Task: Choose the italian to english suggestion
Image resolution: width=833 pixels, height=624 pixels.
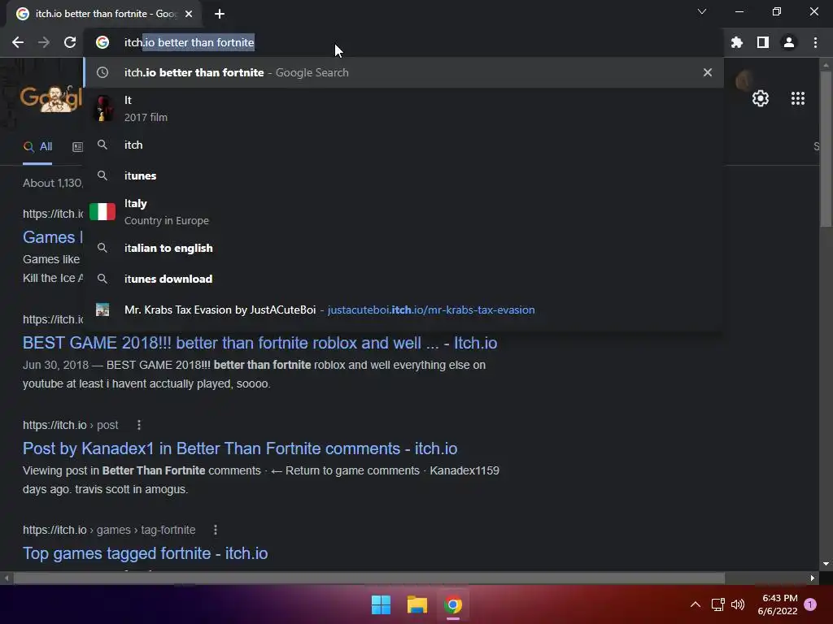Action: [x=403, y=248]
